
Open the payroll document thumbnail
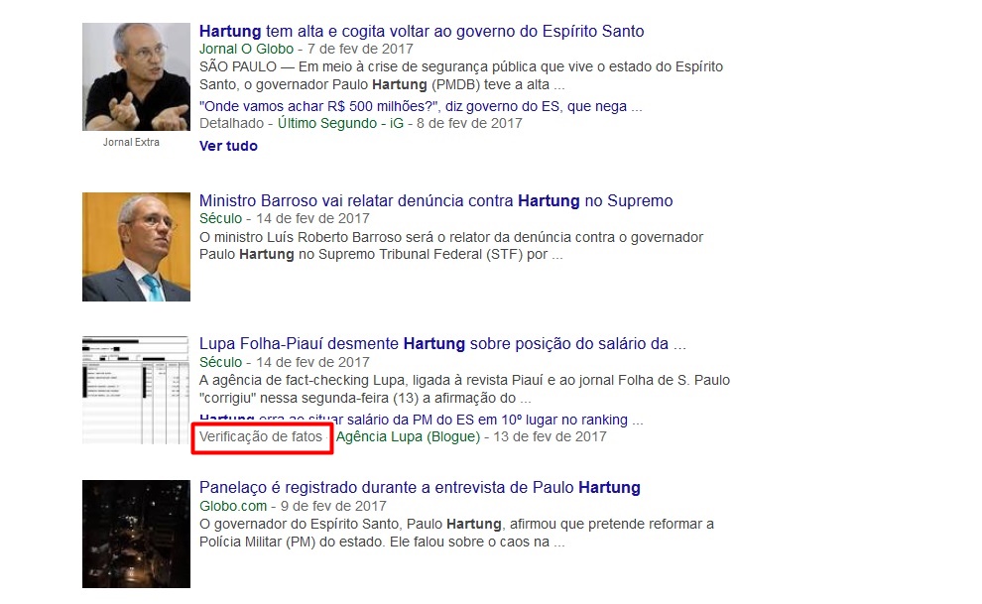(136, 390)
